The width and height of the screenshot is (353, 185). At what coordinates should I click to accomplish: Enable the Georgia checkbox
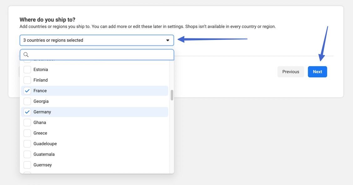[28, 101]
